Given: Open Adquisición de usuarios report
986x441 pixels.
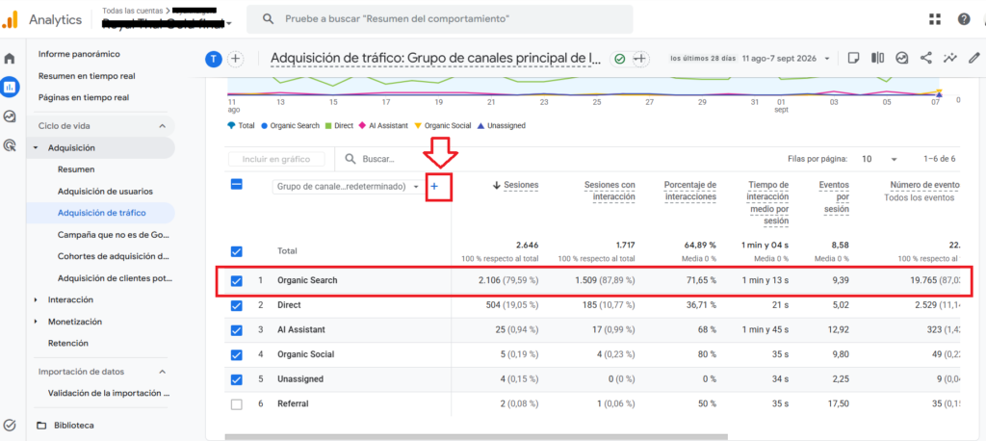Looking at the screenshot, I should pos(105,192).
